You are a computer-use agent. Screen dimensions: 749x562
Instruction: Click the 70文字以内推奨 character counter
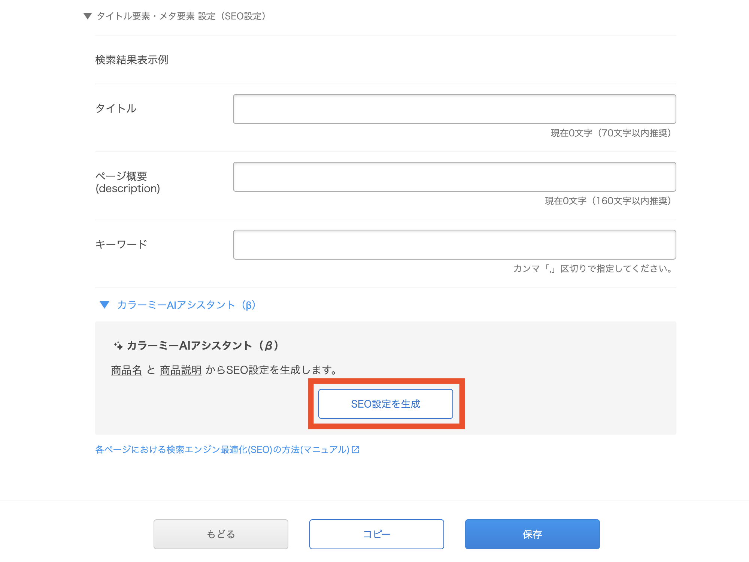[611, 133]
